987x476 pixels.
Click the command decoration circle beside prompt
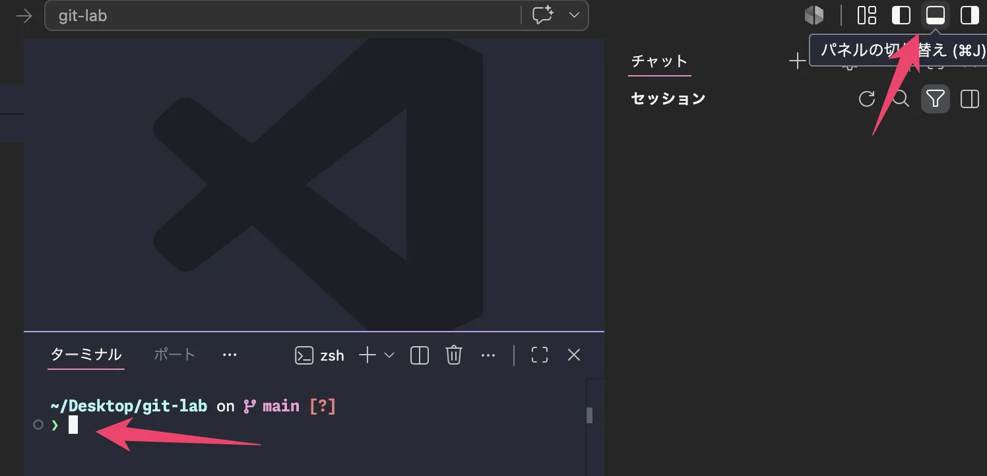point(38,425)
